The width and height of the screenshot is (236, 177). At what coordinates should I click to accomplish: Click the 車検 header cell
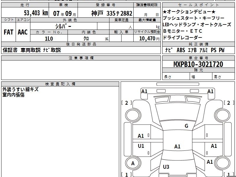click(x=63, y=5)
